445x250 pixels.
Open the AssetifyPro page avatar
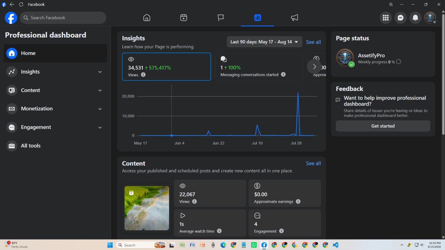(345, 58)
